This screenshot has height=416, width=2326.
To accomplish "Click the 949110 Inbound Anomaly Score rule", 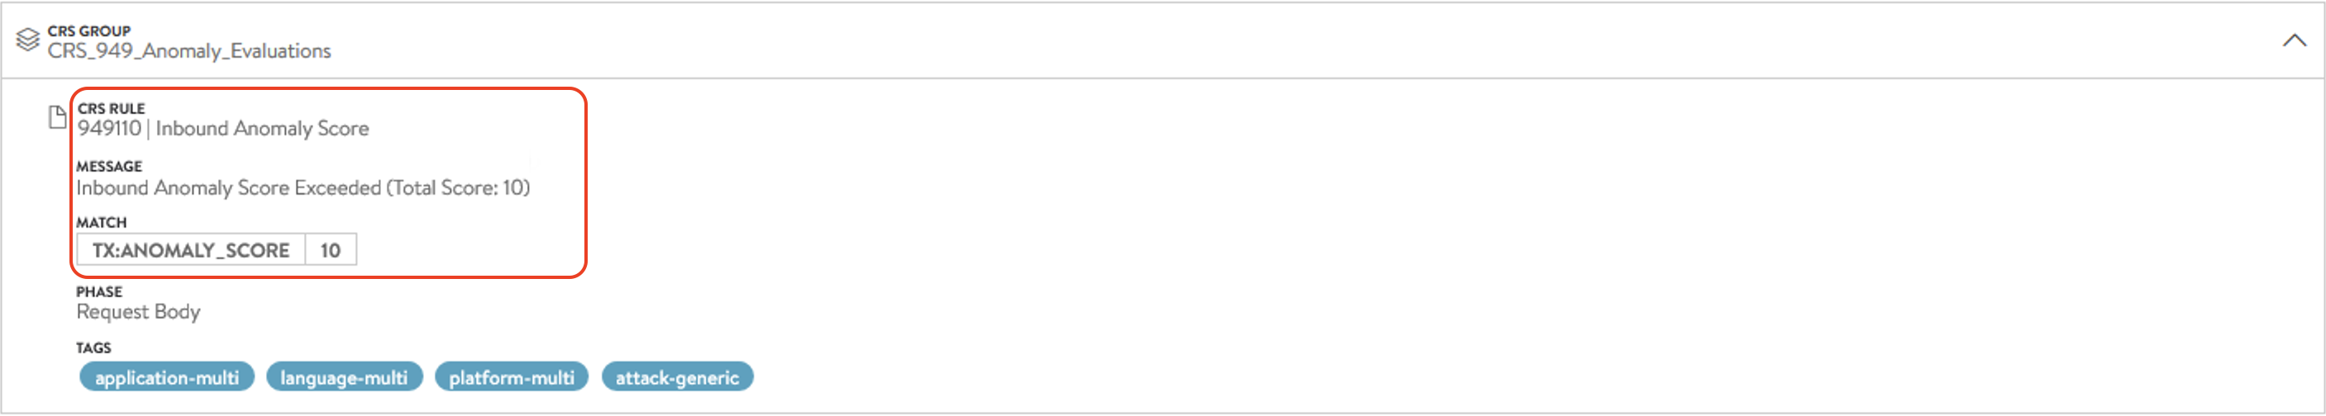I will click(223, 128).
